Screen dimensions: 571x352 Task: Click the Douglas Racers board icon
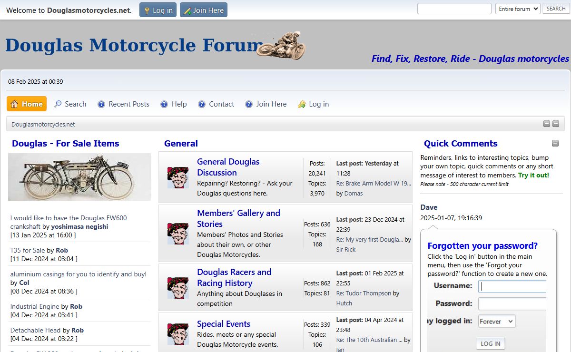pyautogui.click(x=178, y=288)
